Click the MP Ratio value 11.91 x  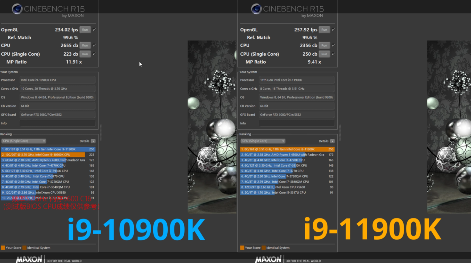coord(74,62)
